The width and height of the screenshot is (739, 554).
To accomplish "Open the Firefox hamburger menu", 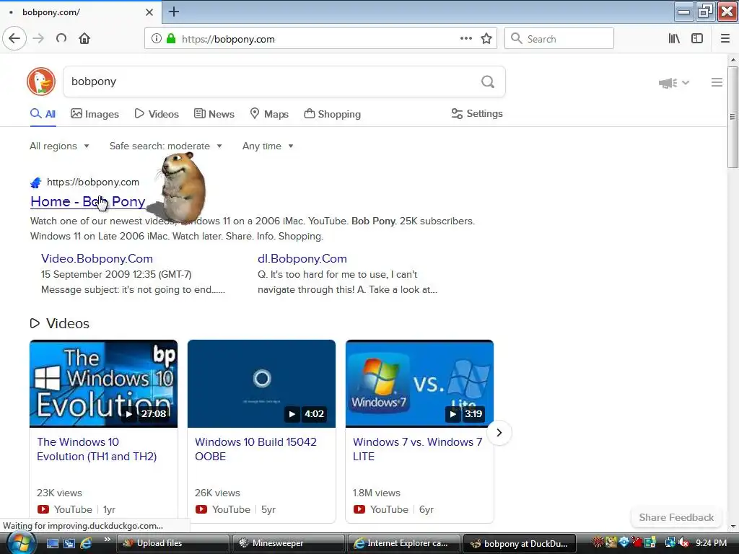I will point(725,39).
